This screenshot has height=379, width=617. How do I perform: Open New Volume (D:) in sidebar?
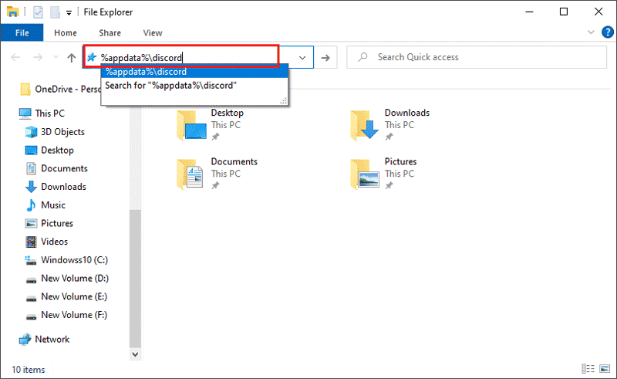tap(66, 279)
